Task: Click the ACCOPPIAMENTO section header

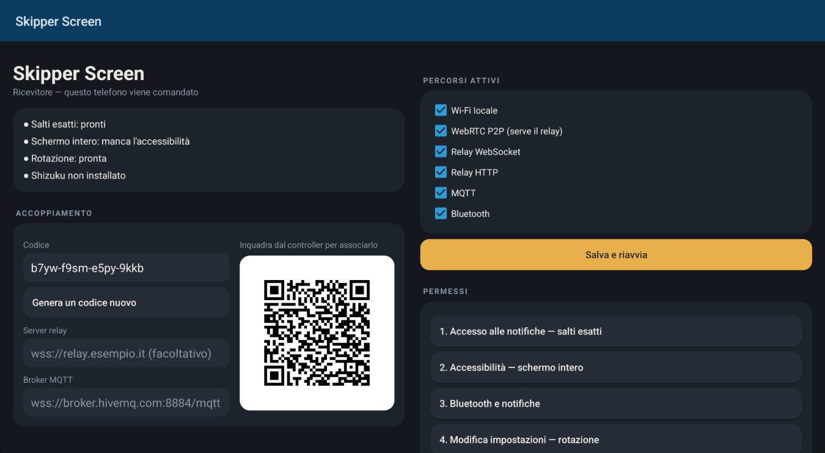Action: [x=54, y=213]
